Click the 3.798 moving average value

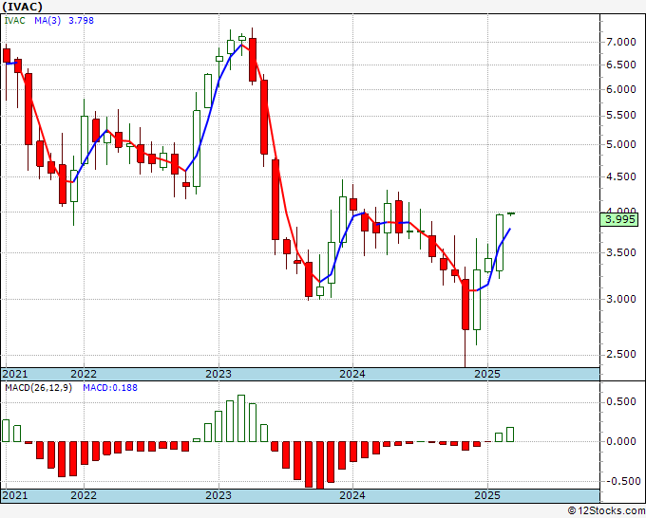[81, 21]
